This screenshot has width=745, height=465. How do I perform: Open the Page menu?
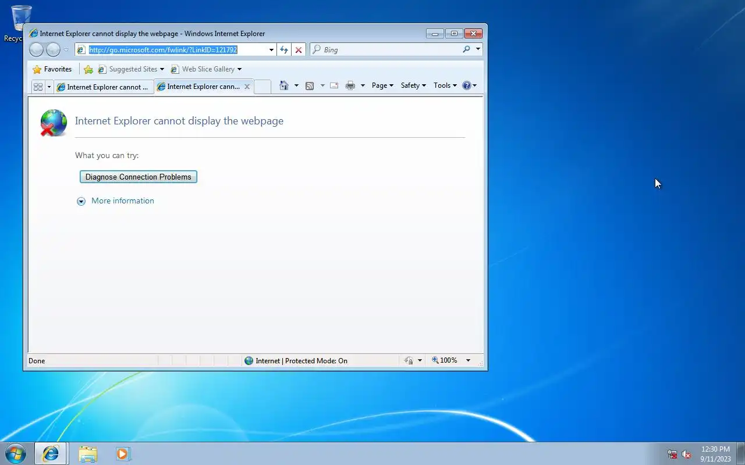tap(382, 85)
